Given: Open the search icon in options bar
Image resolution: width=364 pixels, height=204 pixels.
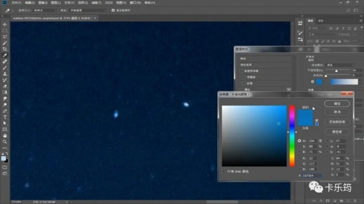Looking at the screenshot, I should click(348, 10).
